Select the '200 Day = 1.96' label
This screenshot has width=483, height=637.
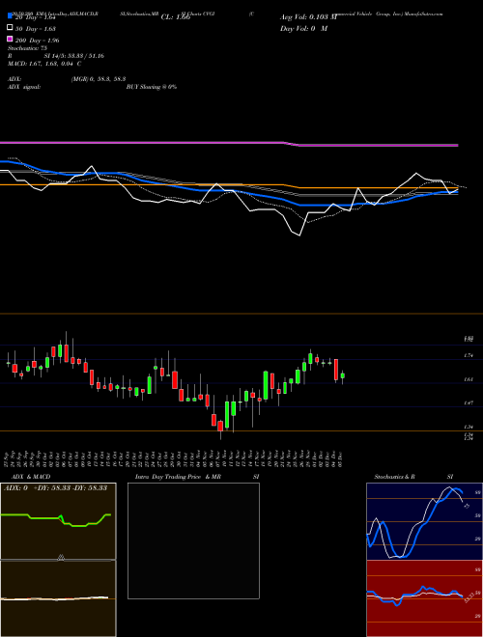tap(38, 41)
